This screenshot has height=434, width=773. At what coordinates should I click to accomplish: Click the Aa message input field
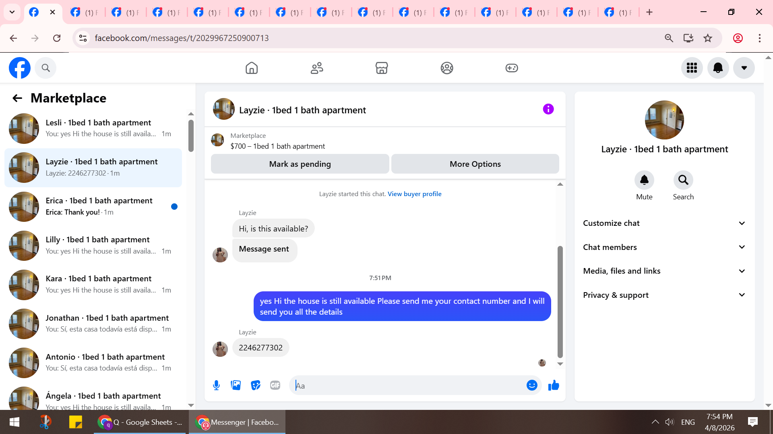pyautogui.click(x=407, y=386)
